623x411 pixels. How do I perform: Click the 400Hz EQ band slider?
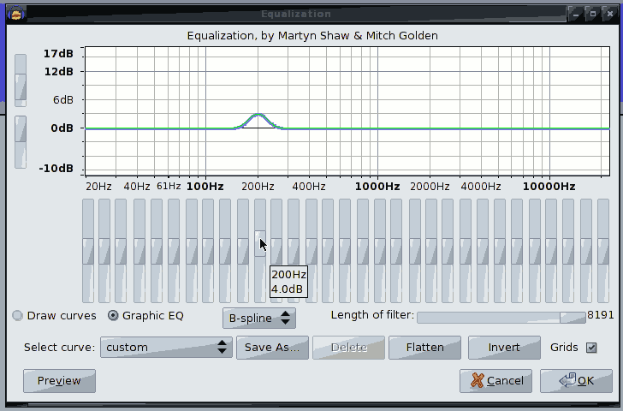click(x=311, y=251)
